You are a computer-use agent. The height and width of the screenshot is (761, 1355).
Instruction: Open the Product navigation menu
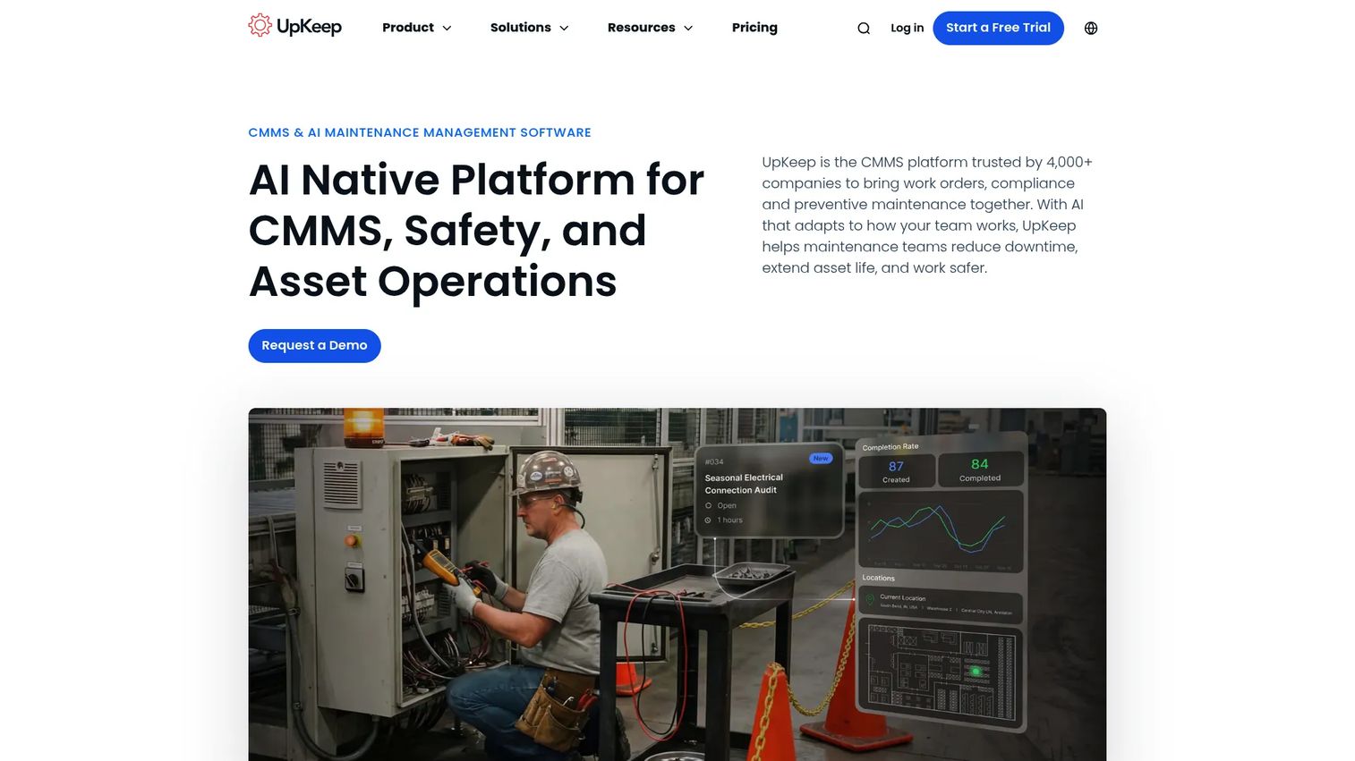[x=408, y=28]
